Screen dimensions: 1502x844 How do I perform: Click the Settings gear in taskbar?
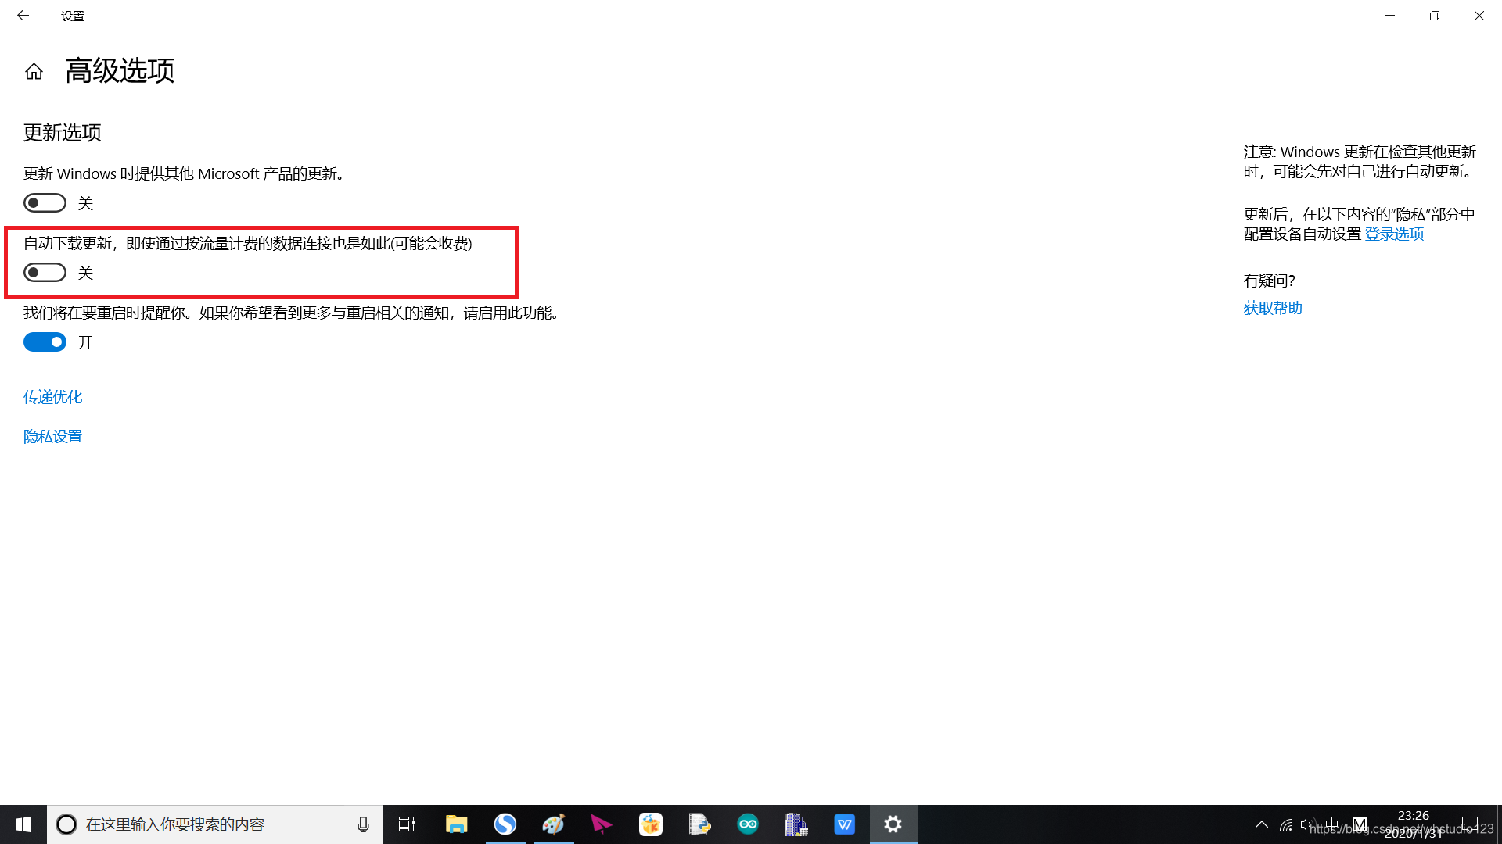(893, 824)
